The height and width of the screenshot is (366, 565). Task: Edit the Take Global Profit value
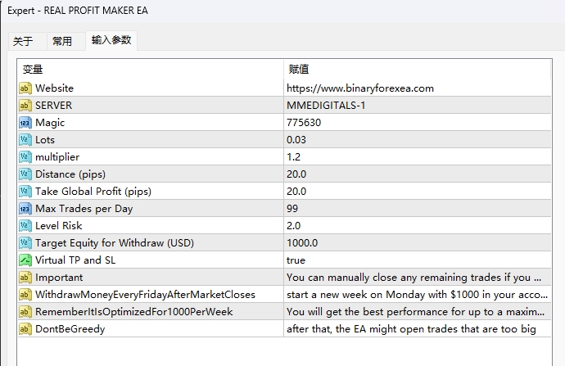[x=296, y=192]
